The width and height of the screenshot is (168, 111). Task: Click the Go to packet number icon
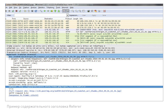point(52,11)
